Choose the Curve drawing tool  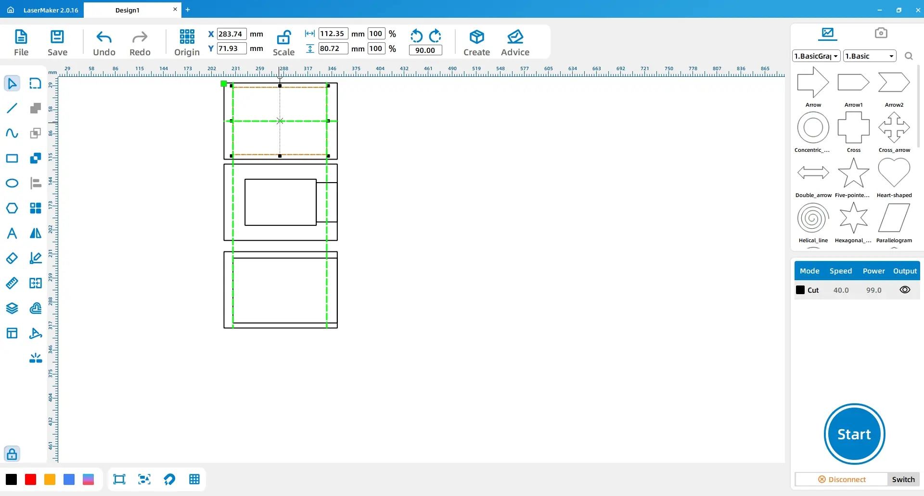(x=12, y=133)
